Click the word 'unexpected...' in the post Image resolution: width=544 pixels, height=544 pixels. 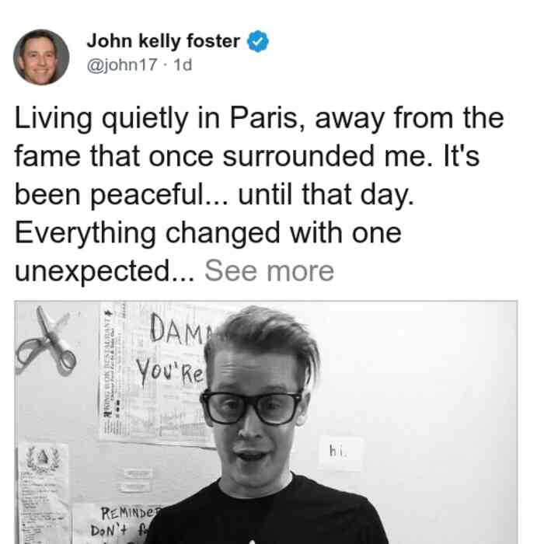click(x=105, y=272)
